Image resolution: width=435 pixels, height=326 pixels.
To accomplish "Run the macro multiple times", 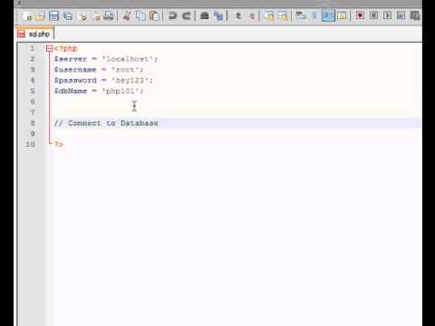I will 401,16.
